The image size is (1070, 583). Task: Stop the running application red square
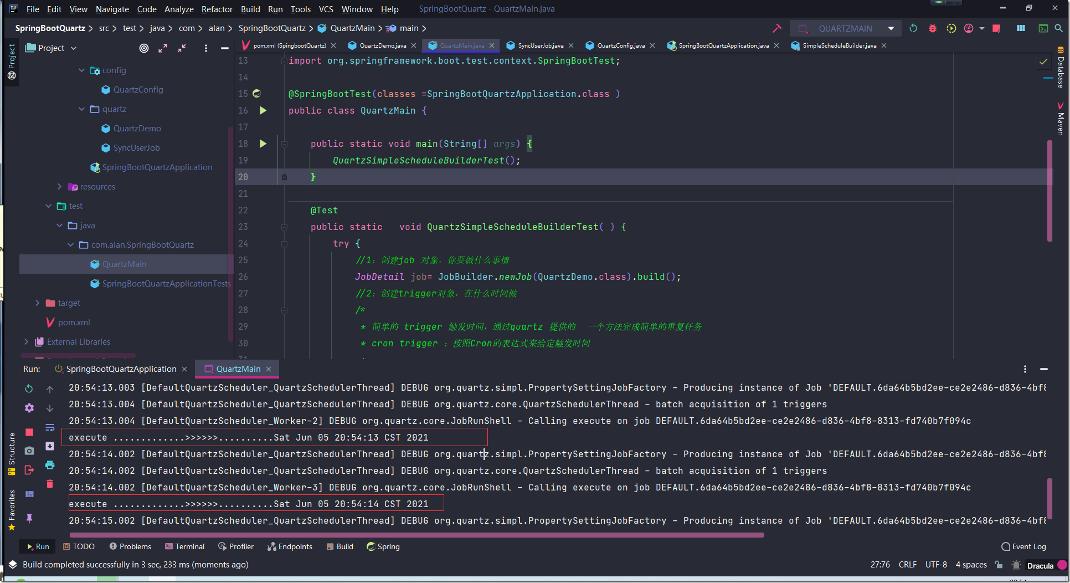click(x=996, y=28)
